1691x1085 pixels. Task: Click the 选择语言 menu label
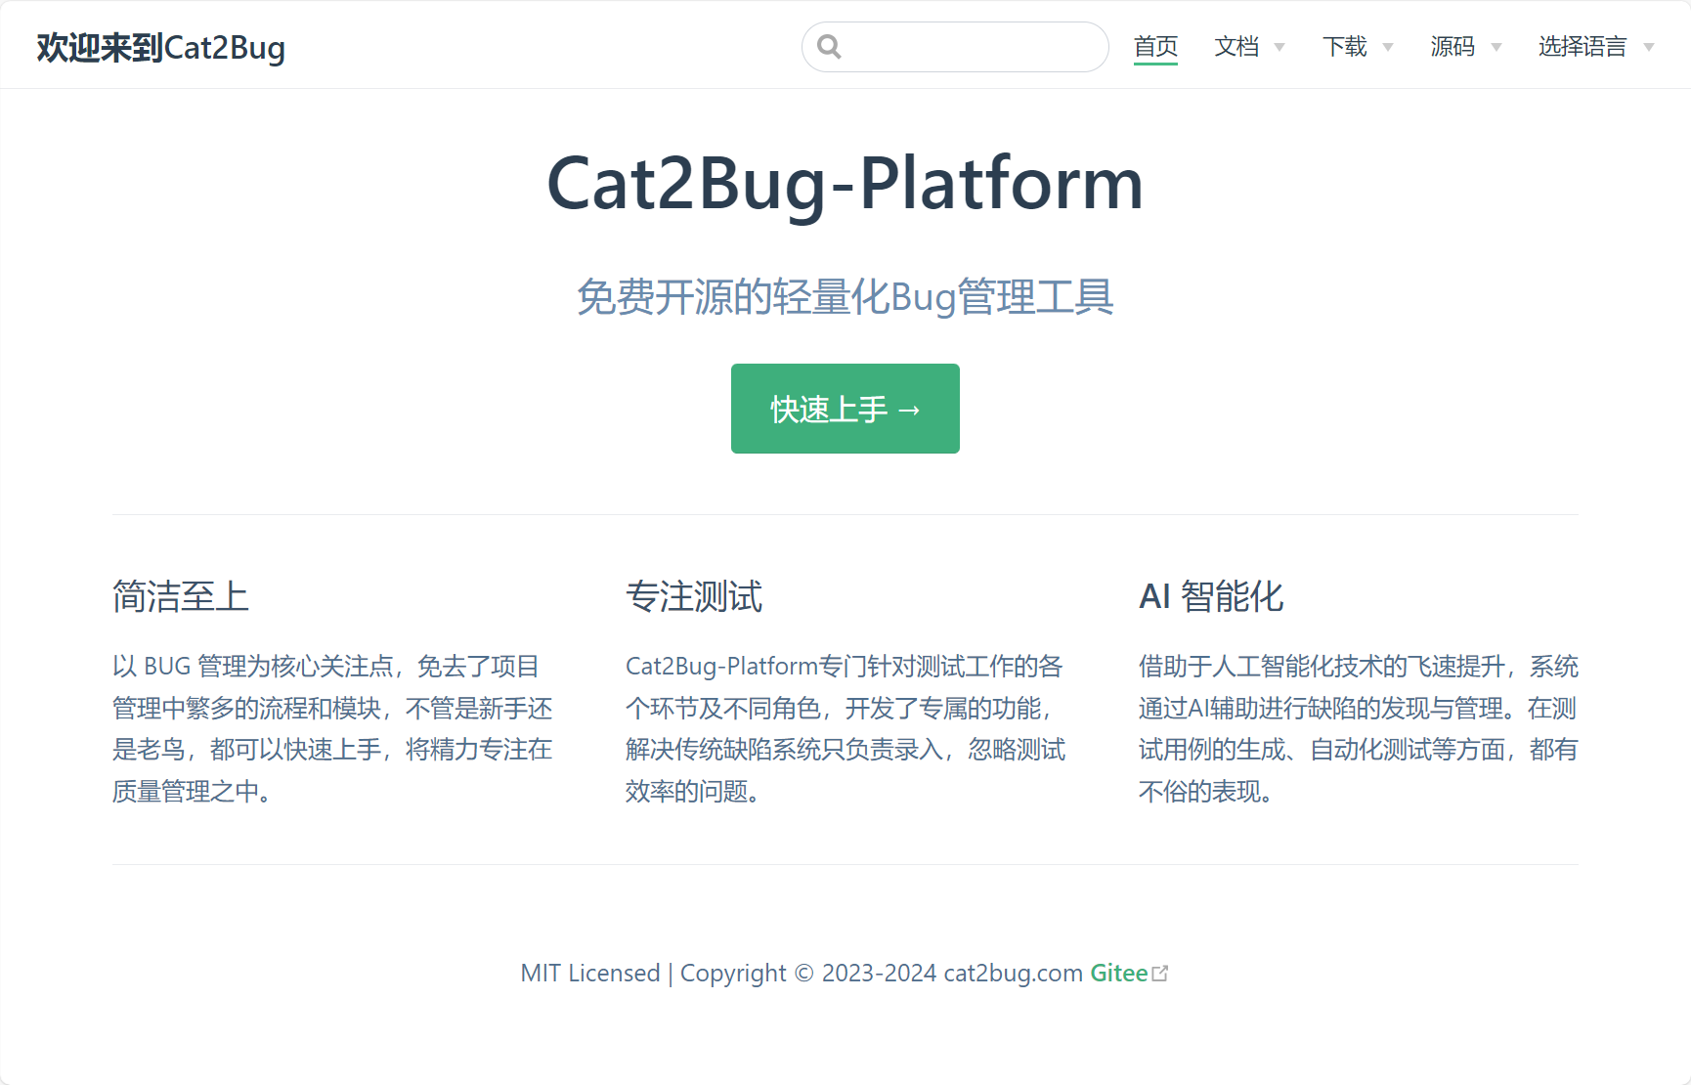tap(1583, 47)
